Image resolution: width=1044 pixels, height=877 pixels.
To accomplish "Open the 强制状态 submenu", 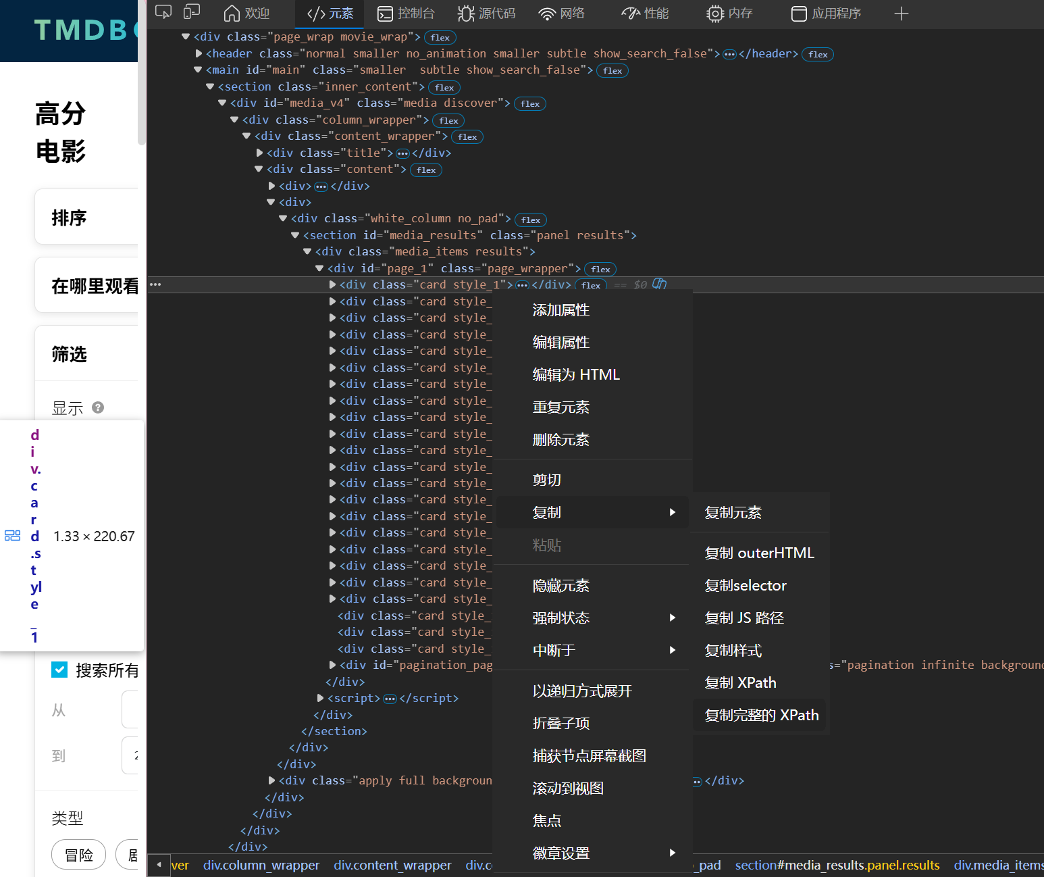I will click(x=593, y=618).
